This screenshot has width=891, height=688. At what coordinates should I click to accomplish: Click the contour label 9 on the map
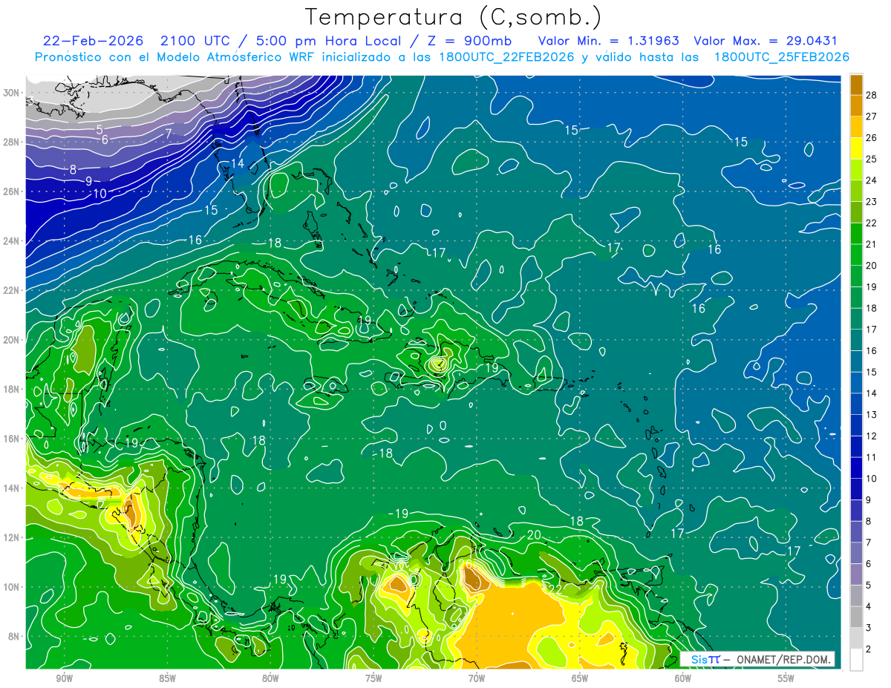pyautogui.click(x=88, y=181)
